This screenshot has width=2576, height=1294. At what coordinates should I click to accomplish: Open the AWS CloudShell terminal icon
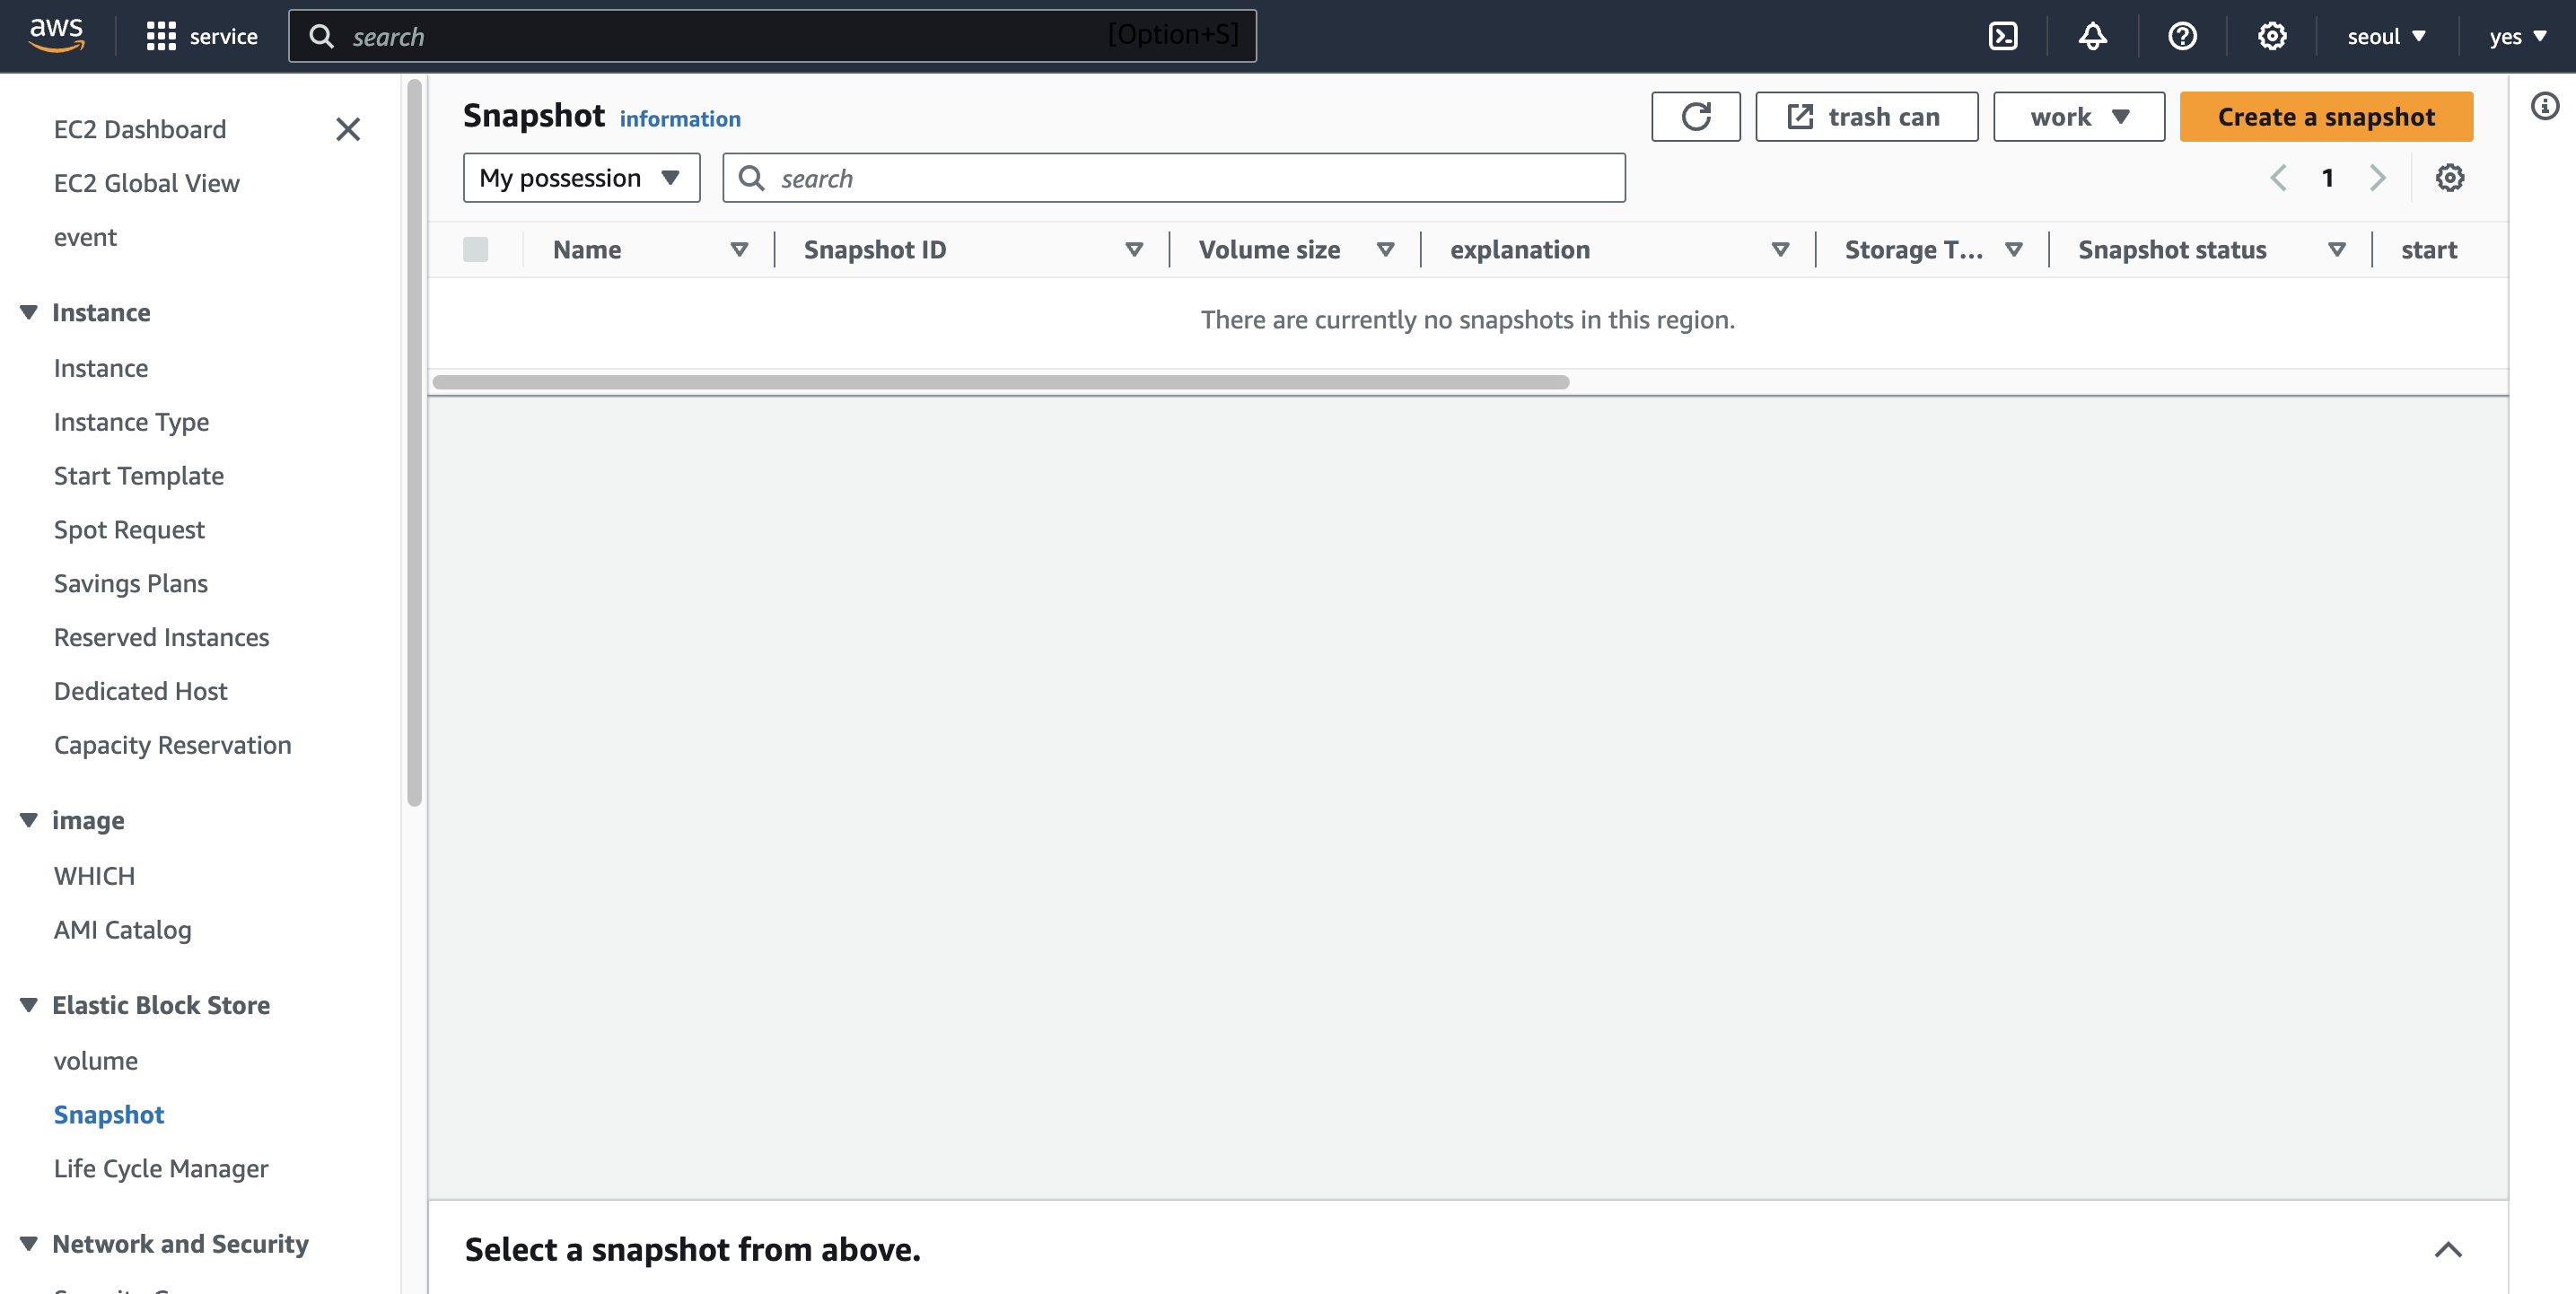pos(2002,37)
